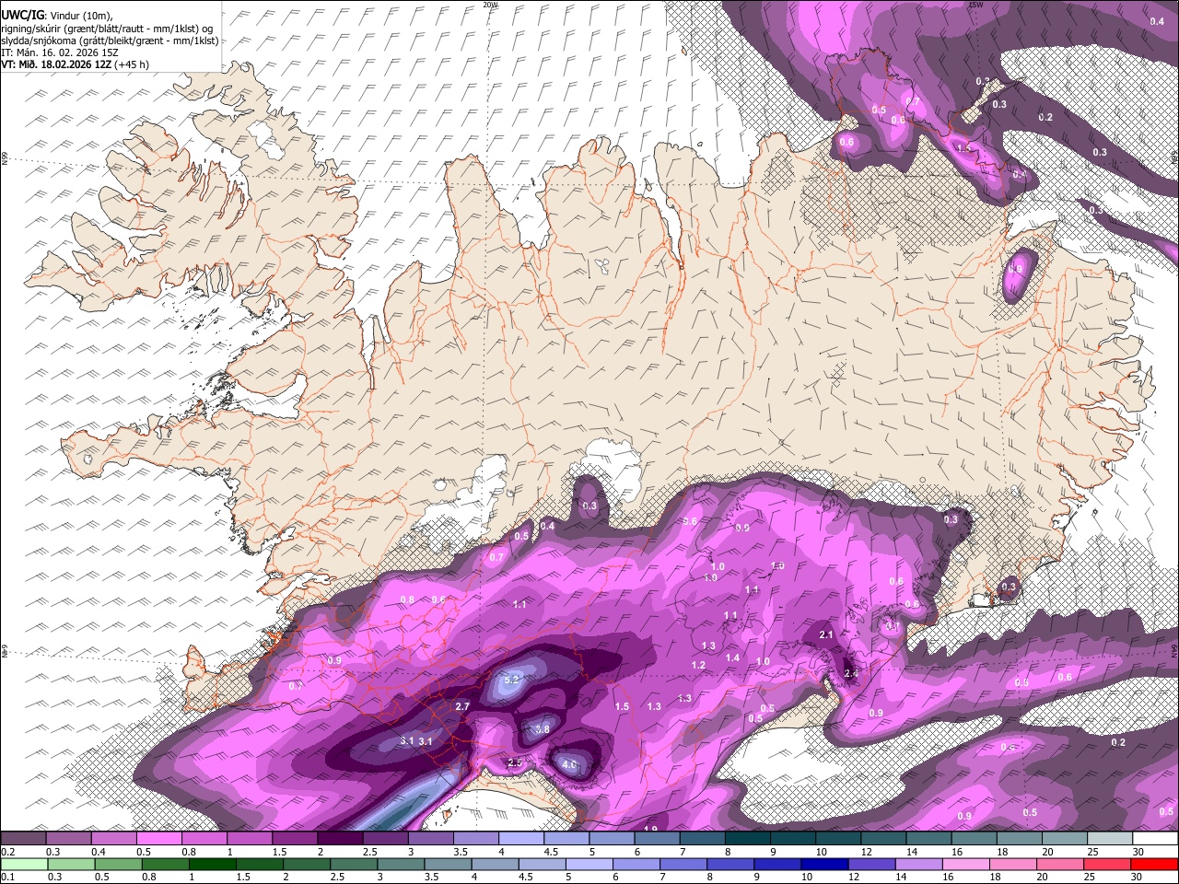The height and width of the screenshot is (884, 1179).
Task: Click the rain swatch between 25 and 30
Action: coord(1108,864)
